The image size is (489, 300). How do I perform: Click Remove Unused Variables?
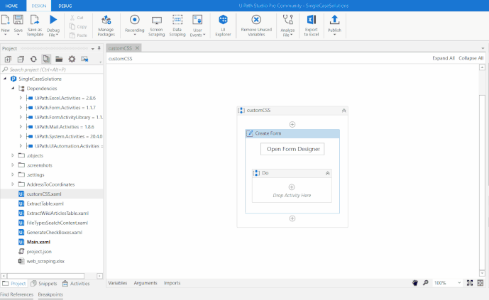point(256,25)
